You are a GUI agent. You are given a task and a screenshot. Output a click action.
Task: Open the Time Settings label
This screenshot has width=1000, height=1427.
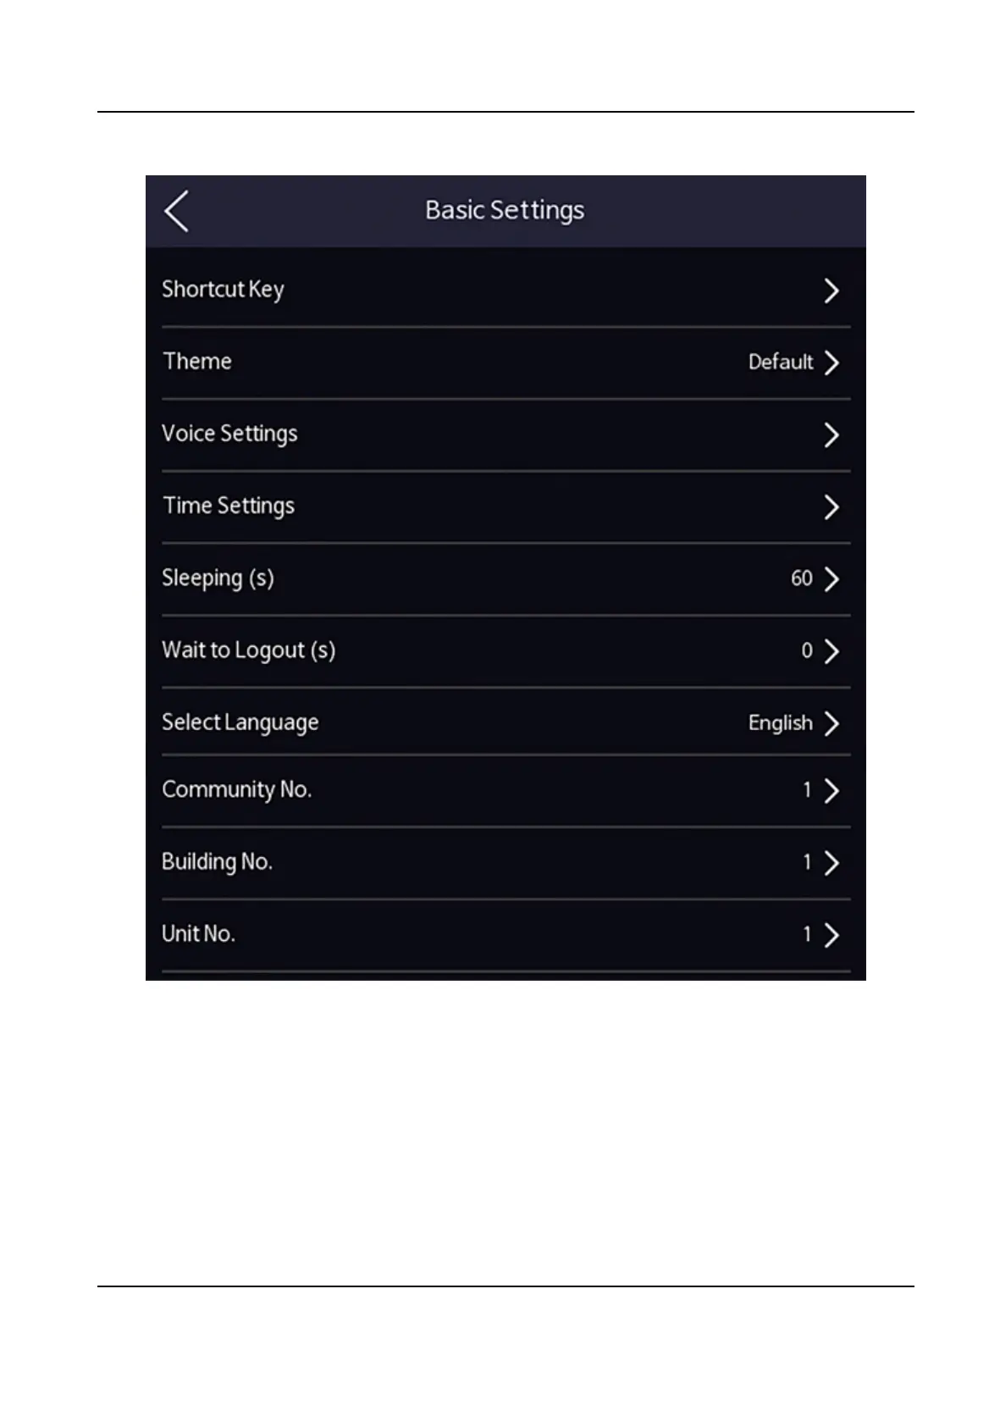[229, 506]
